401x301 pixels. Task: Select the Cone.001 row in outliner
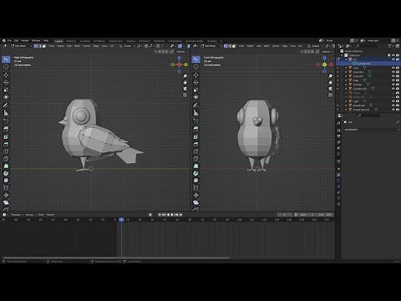click(x=368, y=72)
